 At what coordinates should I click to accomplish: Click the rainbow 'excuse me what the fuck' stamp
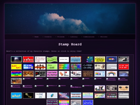tap(16, 74)
